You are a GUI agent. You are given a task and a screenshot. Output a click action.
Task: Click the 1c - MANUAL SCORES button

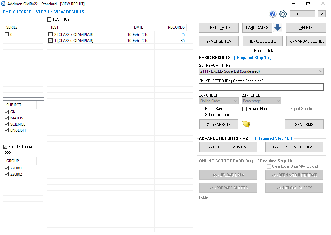(x=306, y=41)
